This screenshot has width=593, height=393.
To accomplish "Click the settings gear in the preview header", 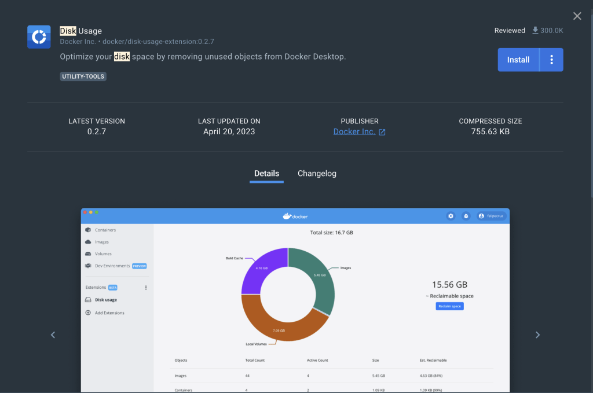I will [451, 216].
